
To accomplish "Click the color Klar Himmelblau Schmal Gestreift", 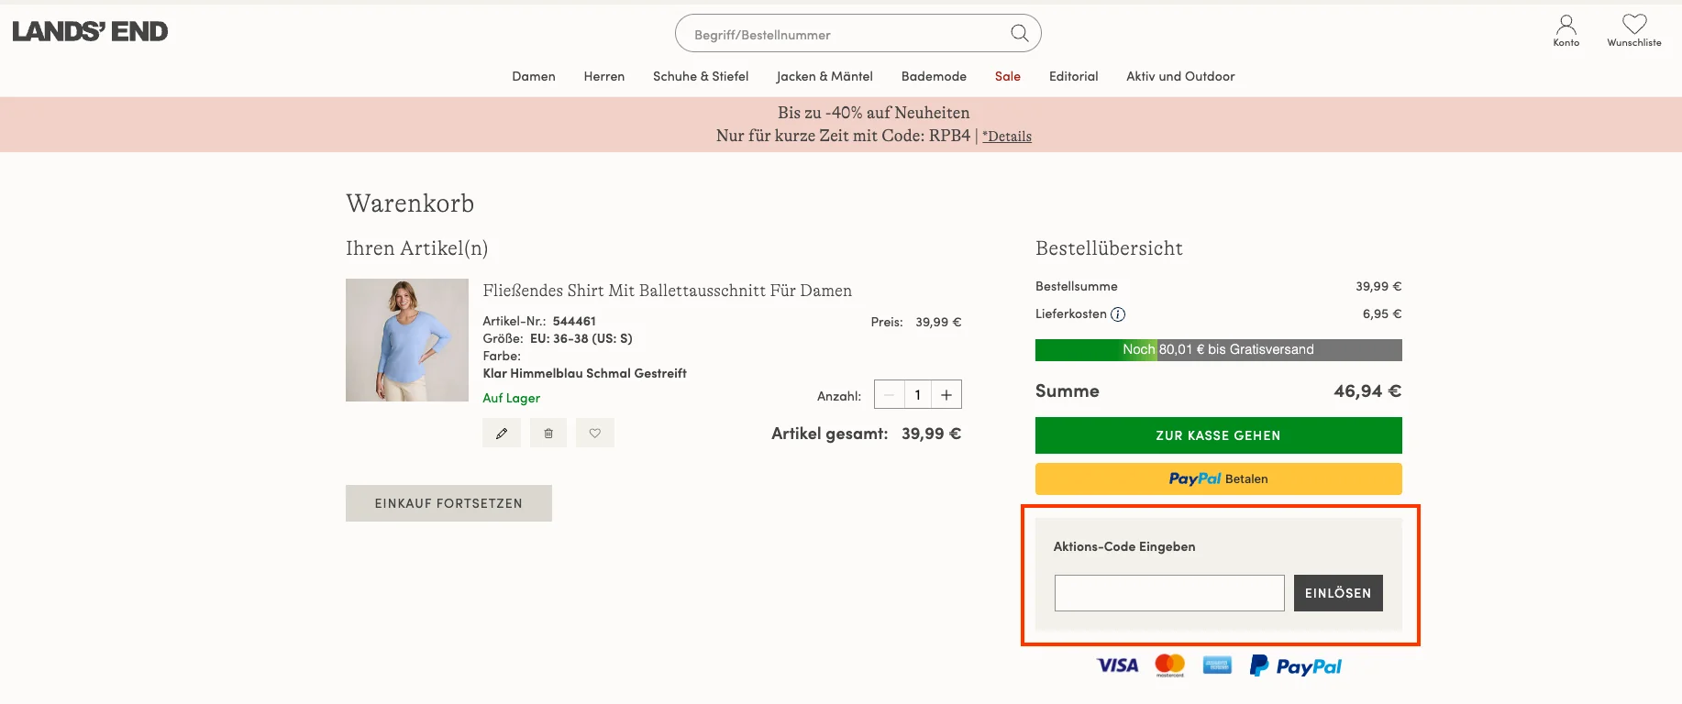I will [584, 373].
